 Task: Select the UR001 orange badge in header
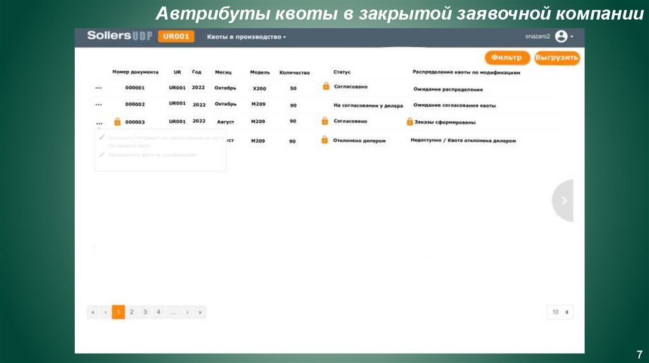[x=176, y=37]
